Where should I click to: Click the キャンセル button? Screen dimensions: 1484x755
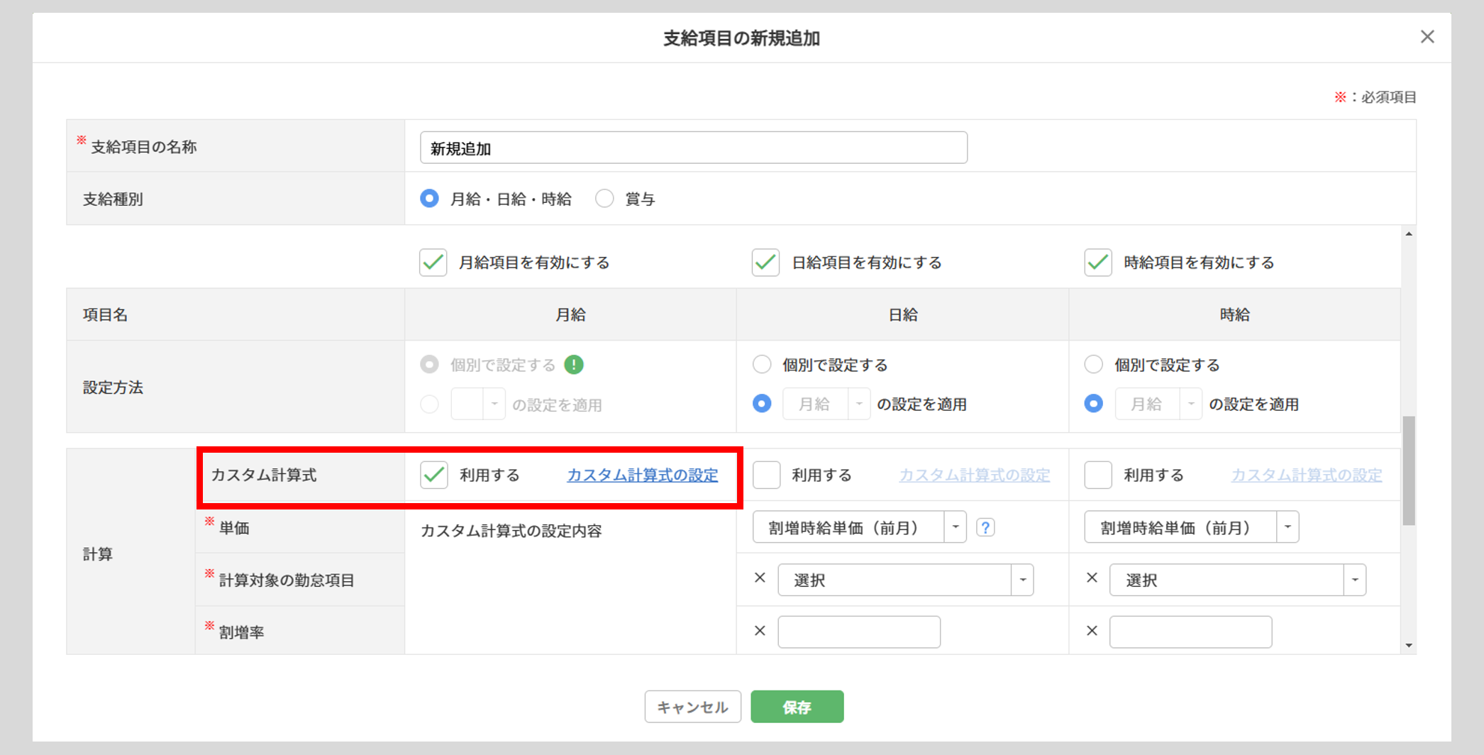pos(692,707)
